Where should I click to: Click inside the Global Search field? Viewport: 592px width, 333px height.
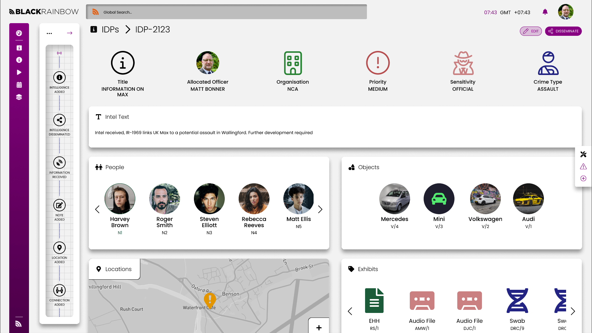(x=227, y=12)
